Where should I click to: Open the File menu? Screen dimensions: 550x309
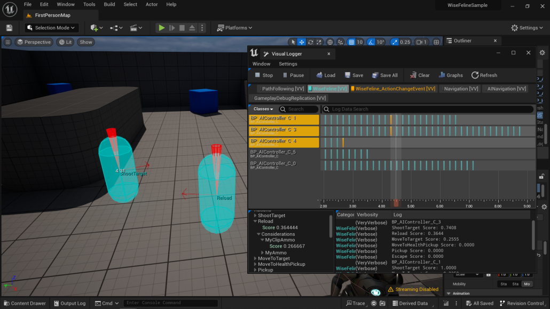28,5
